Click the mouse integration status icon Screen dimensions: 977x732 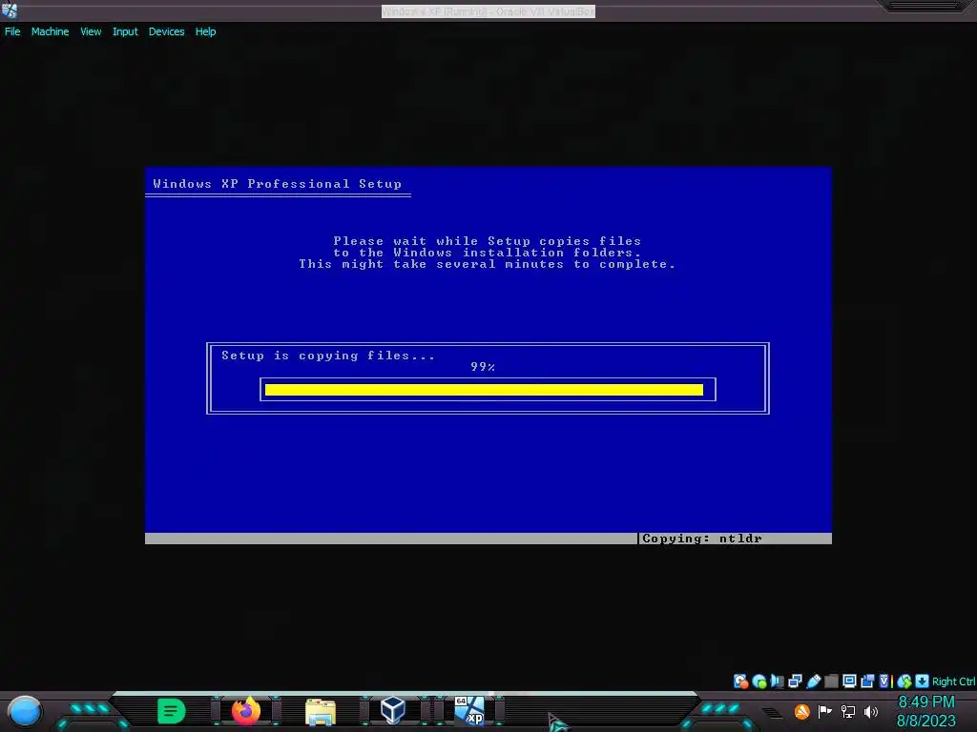tap(904, 681)
